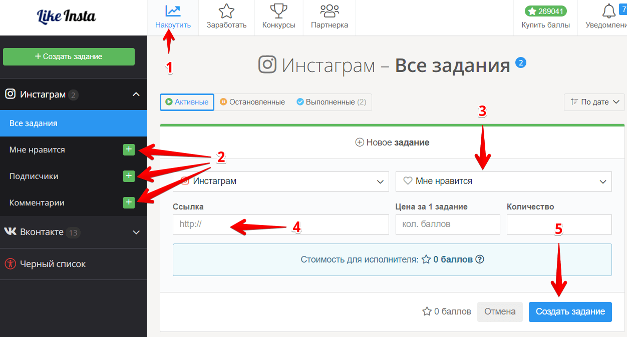This screenshot has width=627, height=337.
Task: Click the Отмена button
Action: pos(500,311)
